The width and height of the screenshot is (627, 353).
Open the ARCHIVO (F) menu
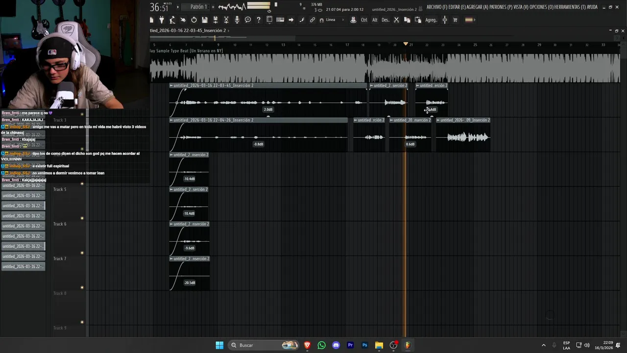click(437, 7)
